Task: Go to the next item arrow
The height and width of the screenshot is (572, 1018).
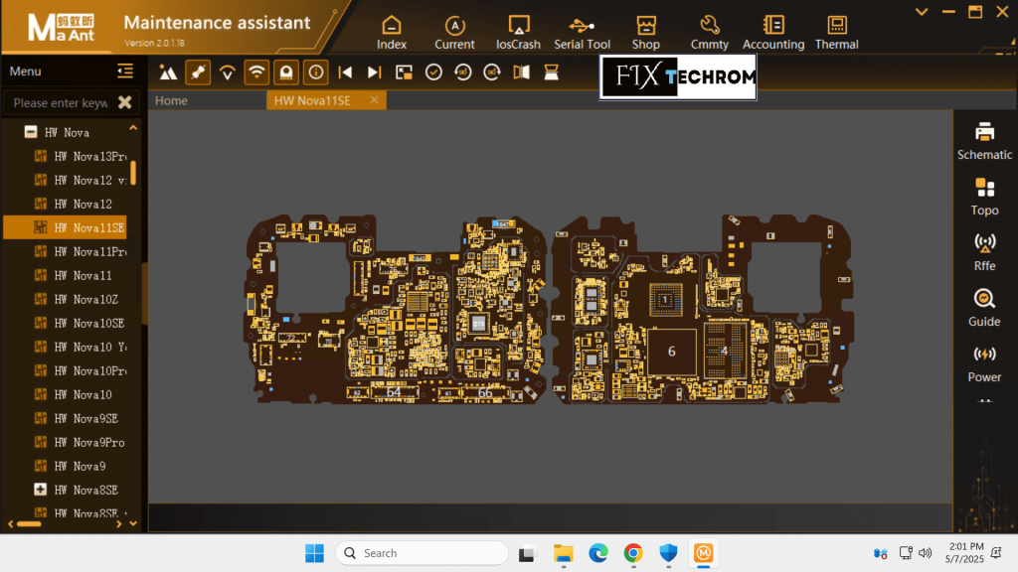Action: 374,72
